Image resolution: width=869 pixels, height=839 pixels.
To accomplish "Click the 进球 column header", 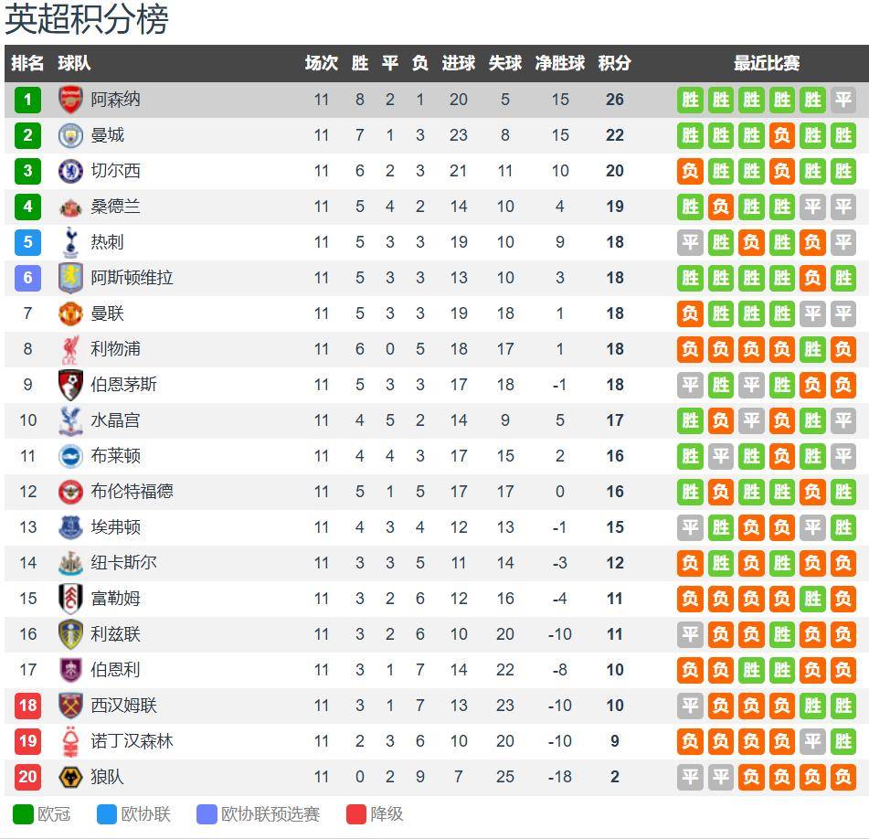I will pos(458,63).
